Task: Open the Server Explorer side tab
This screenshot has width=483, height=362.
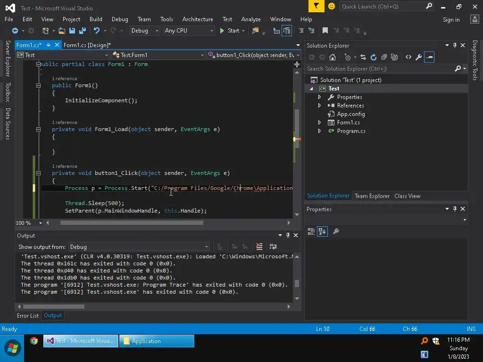Action: click(8, 58)
